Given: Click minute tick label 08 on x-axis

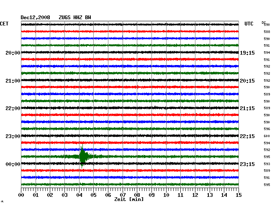Looking at the screenshot, I should (137, 195).
